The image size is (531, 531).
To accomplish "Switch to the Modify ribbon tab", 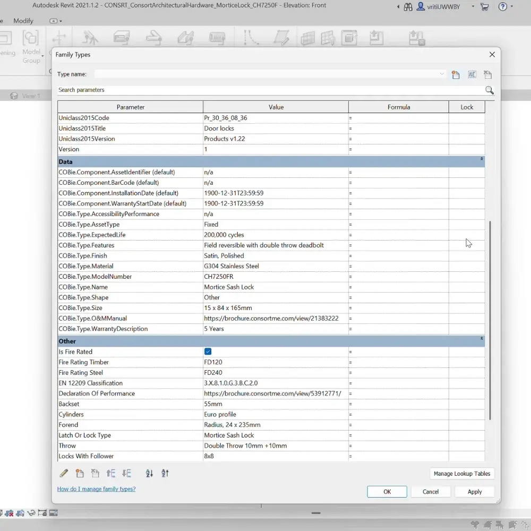I will click(23, 21).
